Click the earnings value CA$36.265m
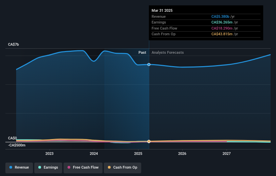This screenshot has width=276, height=176. click(x=222, y=22)
